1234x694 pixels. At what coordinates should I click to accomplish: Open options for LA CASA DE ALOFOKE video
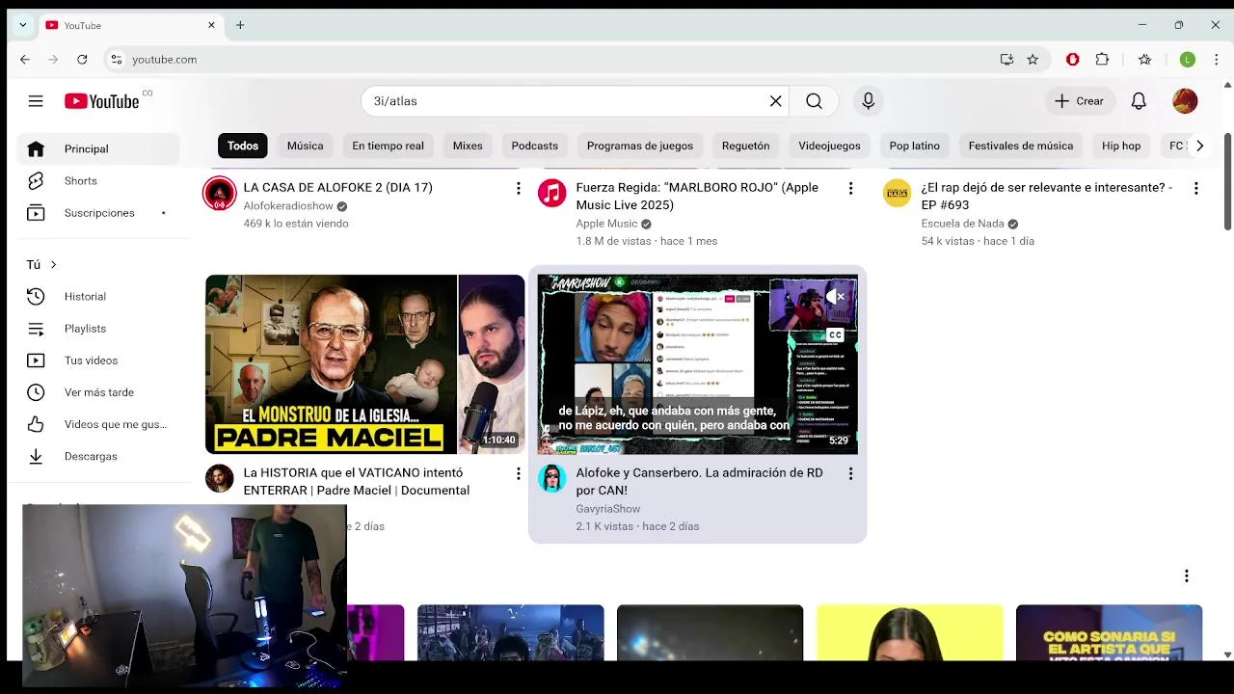coord(518,188)
